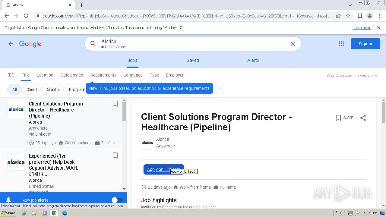Open the Google apps grid

341,44
